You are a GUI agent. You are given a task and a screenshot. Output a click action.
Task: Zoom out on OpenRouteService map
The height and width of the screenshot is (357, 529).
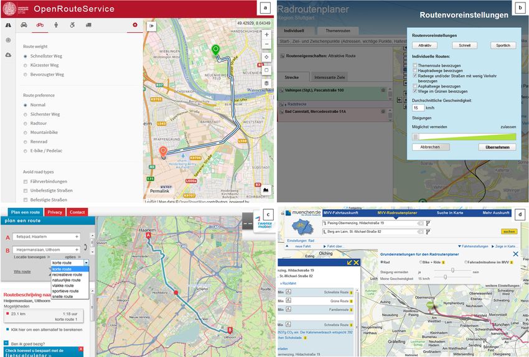[266, 43]
